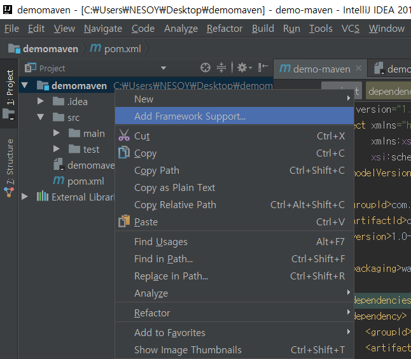This screenshot has width=411, height=359.
Task: Click the Maven icon next to pom.xml breadcrumb
Action: (95, 48)
